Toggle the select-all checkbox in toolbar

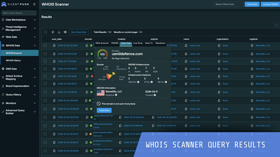click(46, 32)
